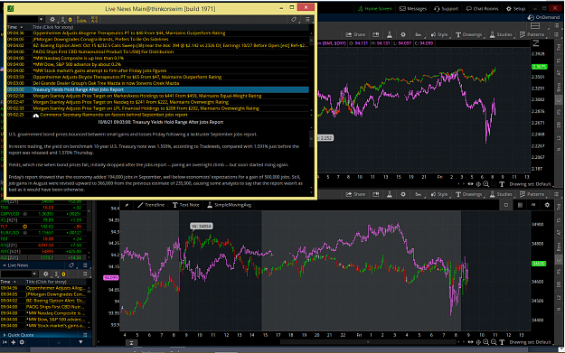Click the lower chart horizontal scrollbar
Image resolution: width=565 pixels, height=353 pixels.
coord(368,342)
